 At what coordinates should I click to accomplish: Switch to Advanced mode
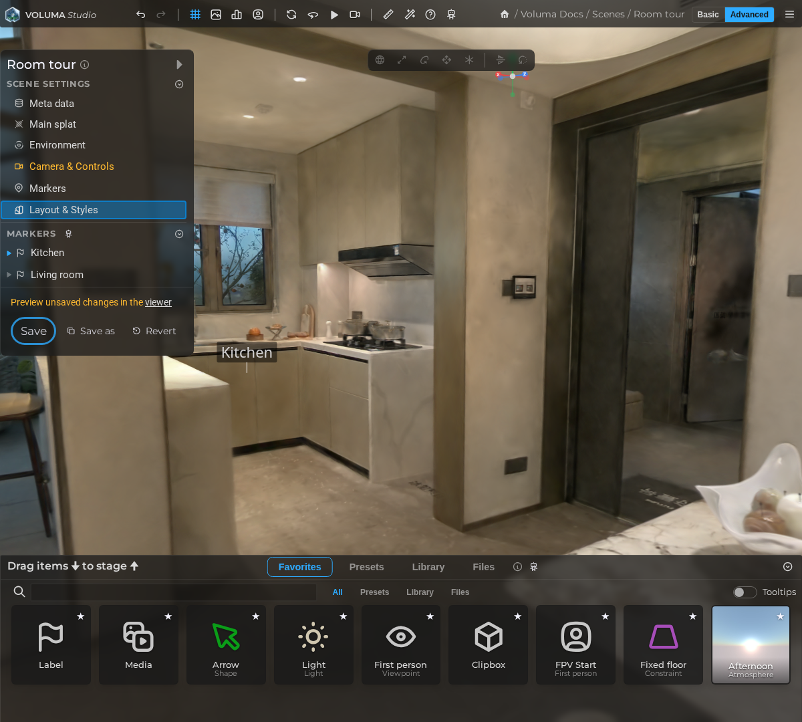pyautogui.click(x=749, y=14)
